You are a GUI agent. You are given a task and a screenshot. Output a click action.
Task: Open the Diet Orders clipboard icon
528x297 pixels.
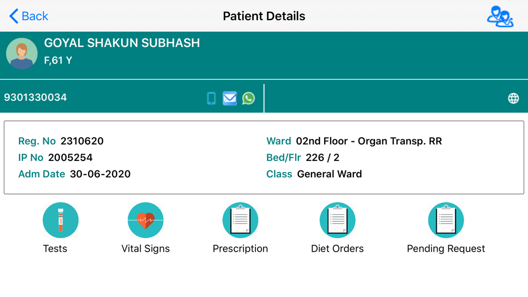coord(337,220)
